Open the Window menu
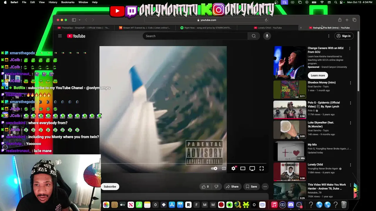The width and height of the screenshot is (376, 211). click(83, 2)
